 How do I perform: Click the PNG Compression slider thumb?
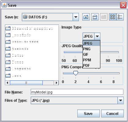pos(76,73)
